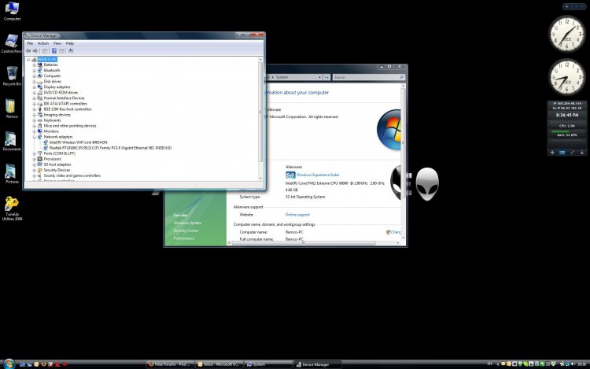This screenshot has height=369, width=590.
Task: Click the Scan for hardware changes toolbar icon
Action: tap(71, 51)
